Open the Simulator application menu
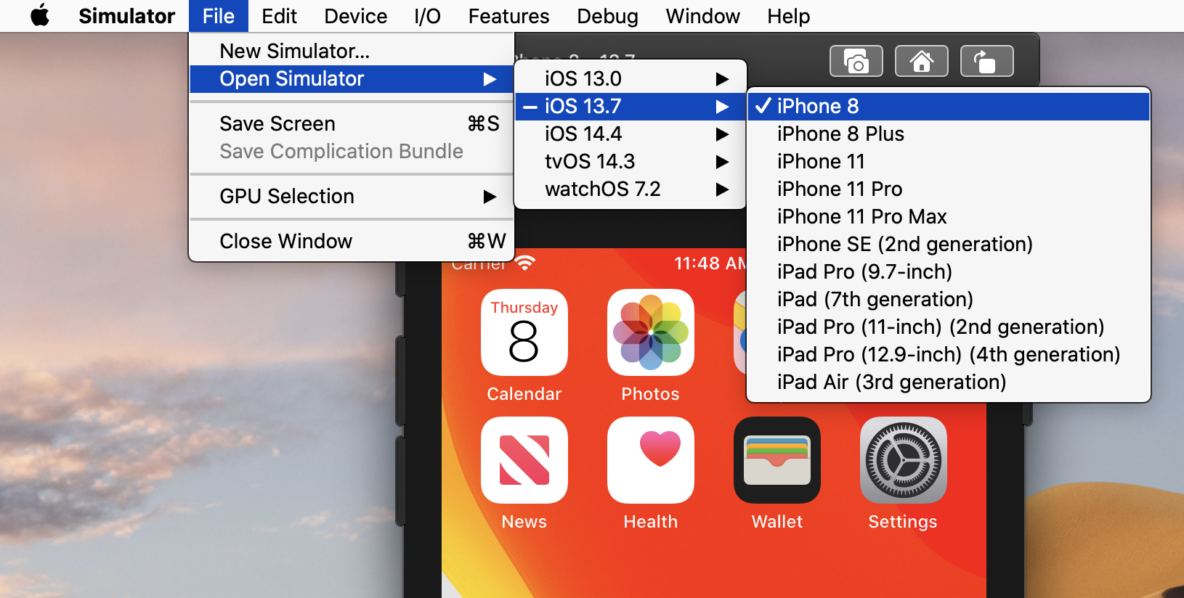Image resolution: width=1184 pixels, height=598 pixels. (x=126, y=16)
